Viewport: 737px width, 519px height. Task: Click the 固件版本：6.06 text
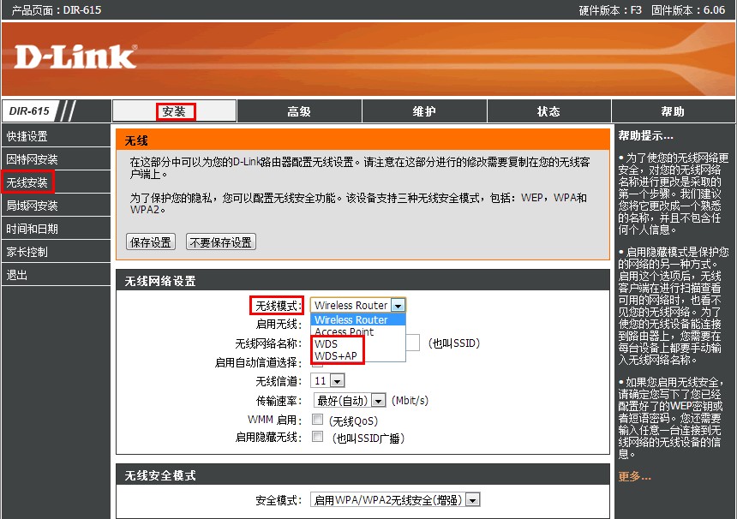click(x=688, y=10)
